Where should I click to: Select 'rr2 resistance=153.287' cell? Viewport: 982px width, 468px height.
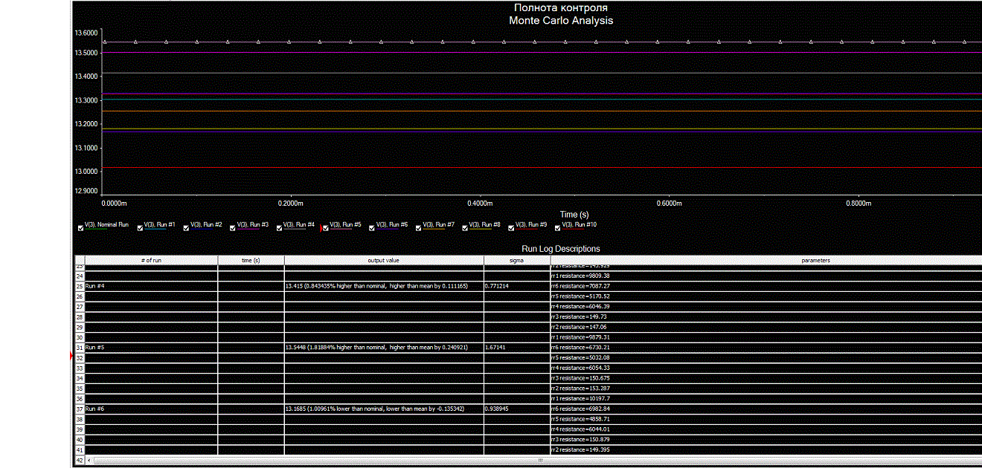pos(766,389)
